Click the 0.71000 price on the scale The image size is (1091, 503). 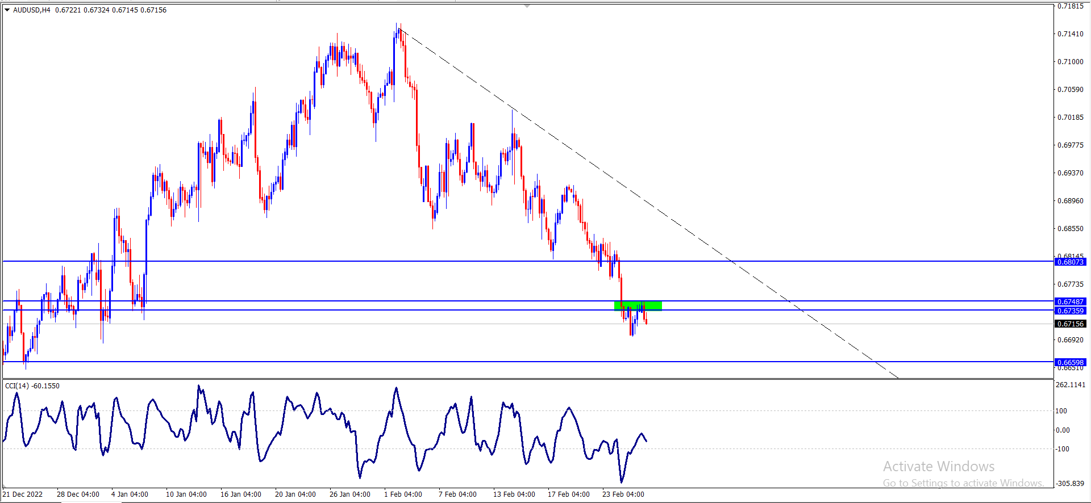point(1070,61)
